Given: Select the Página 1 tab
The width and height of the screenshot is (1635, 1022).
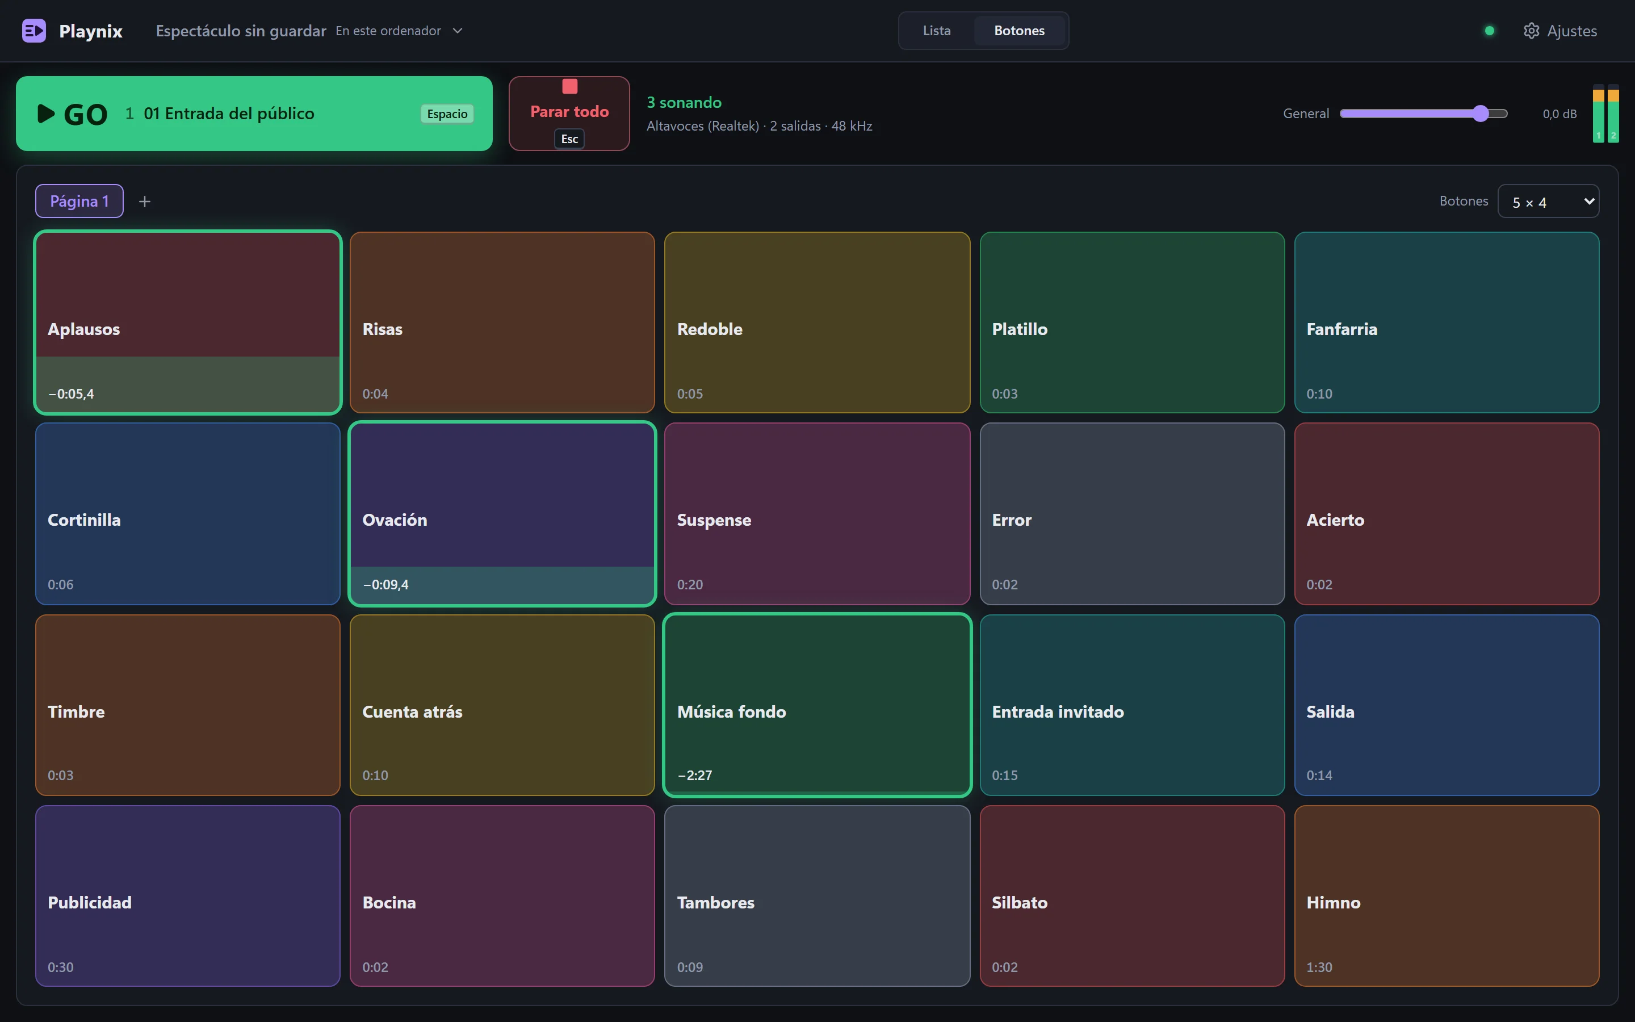Looking at the screenshot, I should tap(79, 202).
